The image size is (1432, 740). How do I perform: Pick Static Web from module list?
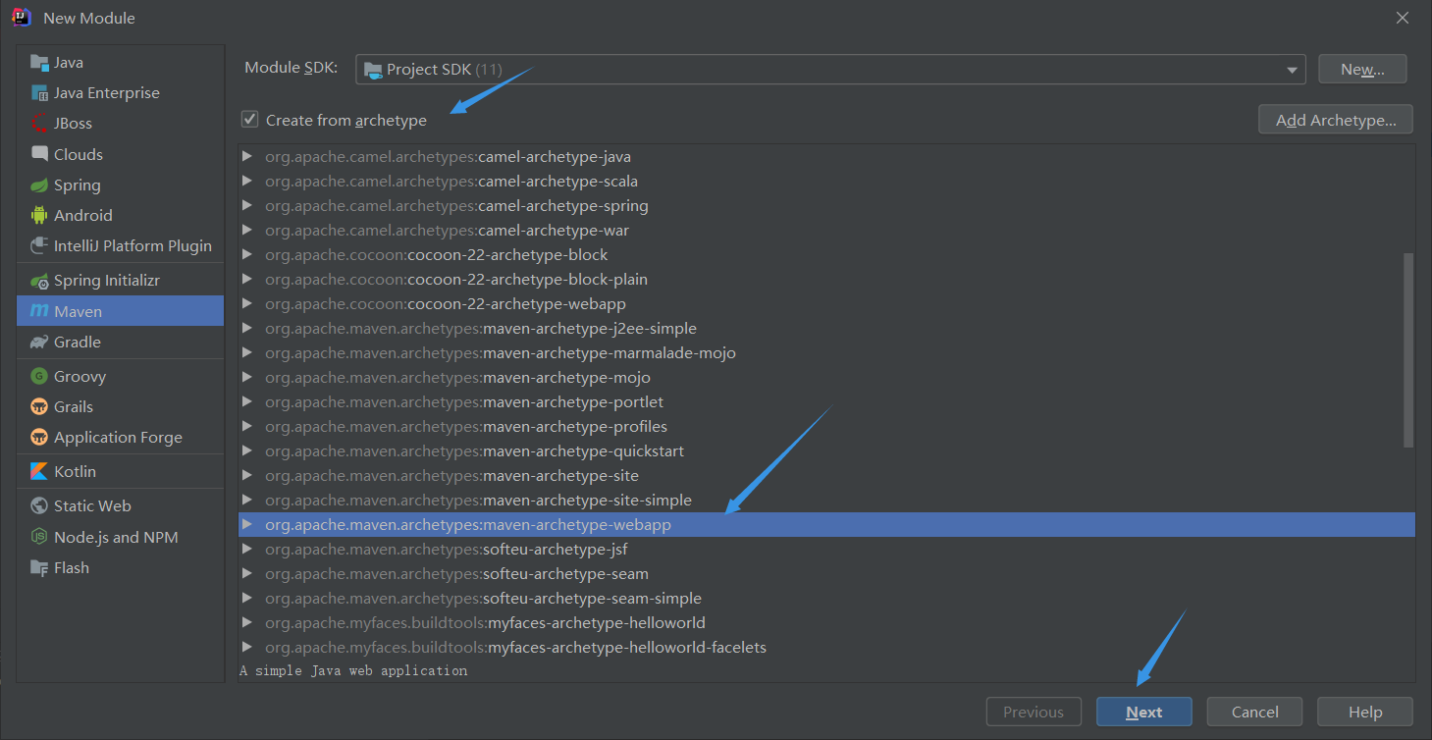coord(120,505)
